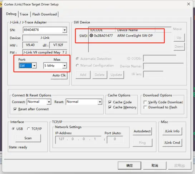The image size is (195, 174).
Task: Select the Automatic Detection radio button
Action: tap(77, 58)
